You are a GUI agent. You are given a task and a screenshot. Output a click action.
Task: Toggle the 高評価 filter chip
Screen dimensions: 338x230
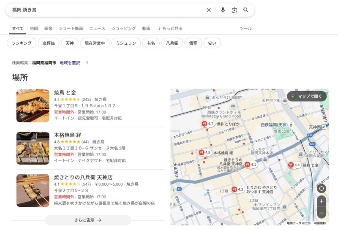tap(49, 43)
